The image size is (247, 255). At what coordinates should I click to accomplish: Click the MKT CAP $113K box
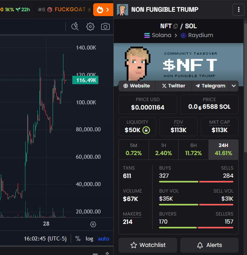[220, 126]
